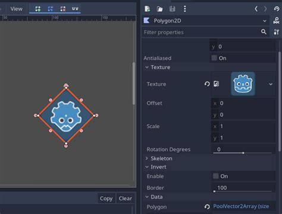
Task: Select the rightmost vertex of the polygon
Action: [x=94, y=116]
